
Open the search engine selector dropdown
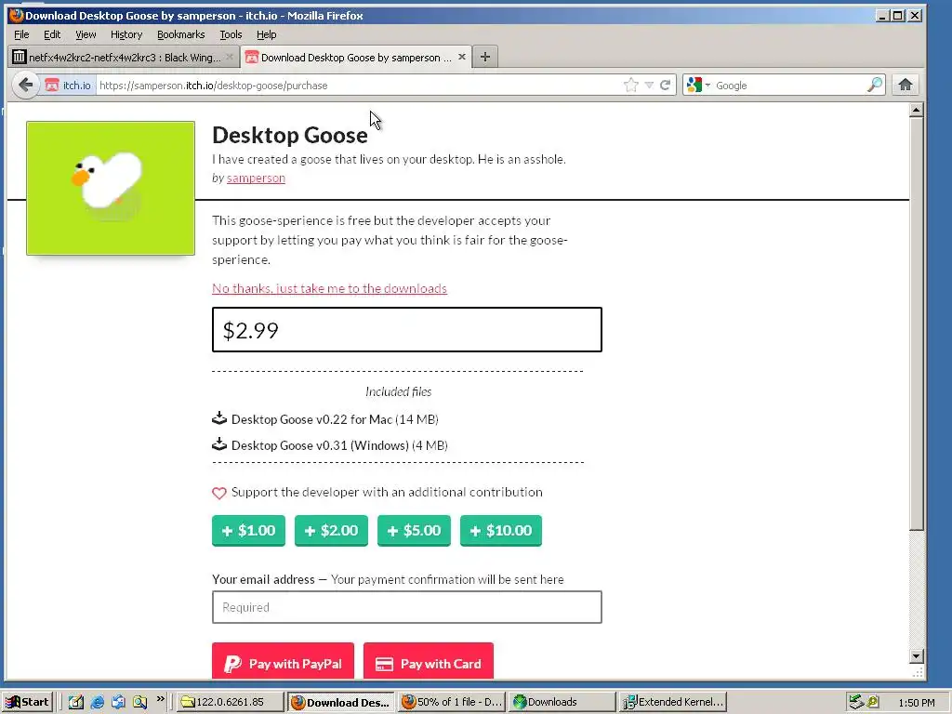point(698,85)
